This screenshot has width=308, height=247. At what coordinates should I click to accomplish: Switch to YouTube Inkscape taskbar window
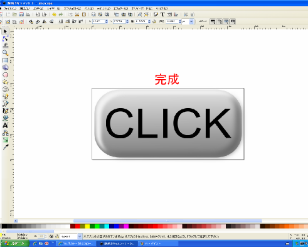(x=77, y=243)
